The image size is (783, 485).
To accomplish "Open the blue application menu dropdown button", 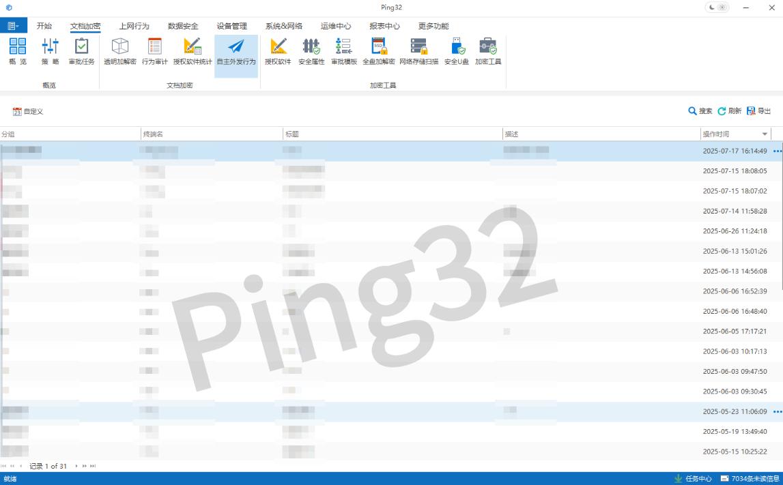I will [14, 25].
